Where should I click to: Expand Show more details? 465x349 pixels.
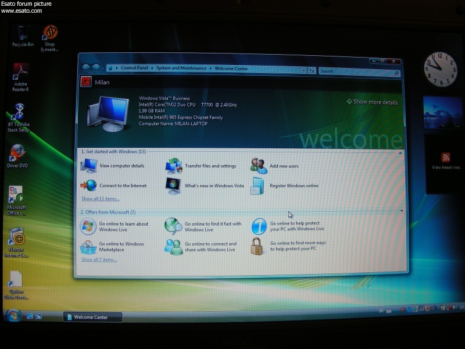click(x=372, y=102)
